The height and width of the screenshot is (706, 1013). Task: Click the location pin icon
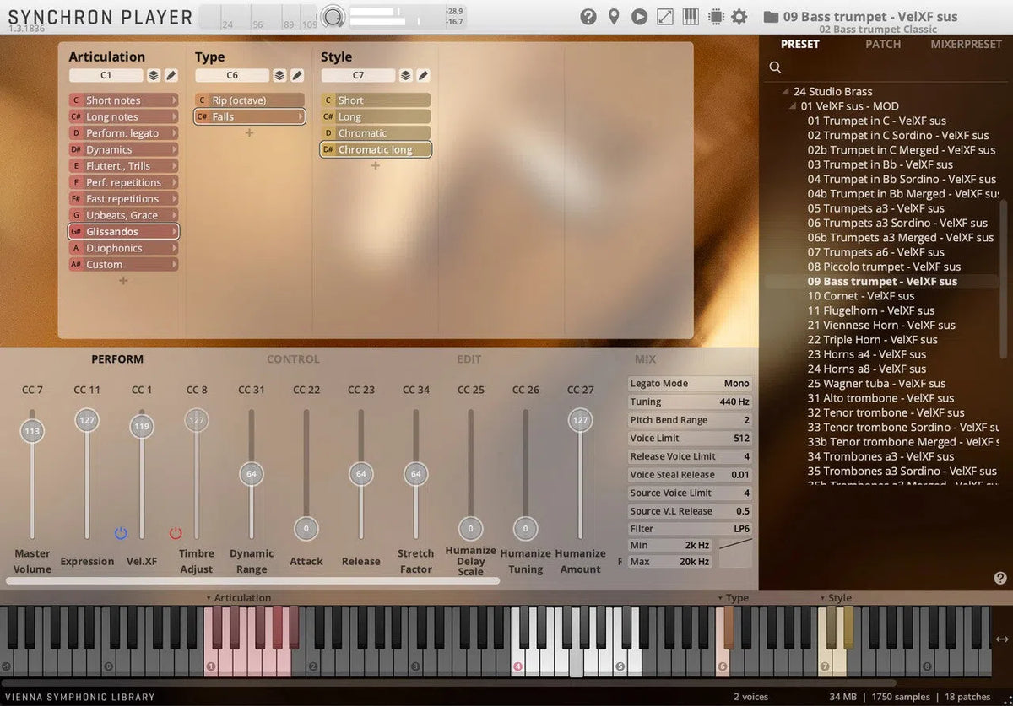[x=613, y=16]
